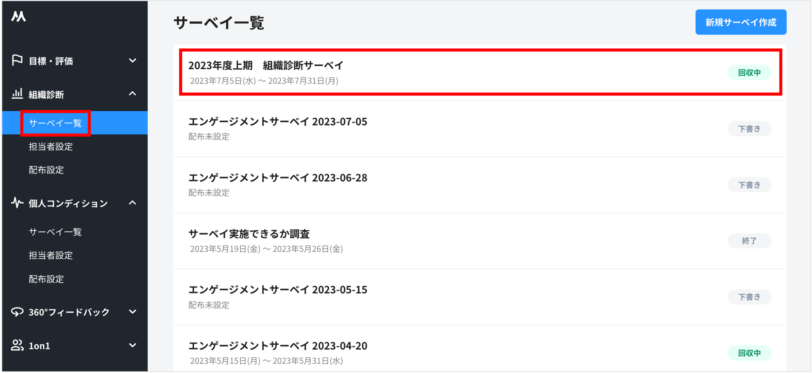Screen dimensions: 812x373
Task: Select the speech bubble icon for 360°フィードバック
Action: click(x=17, y=312)
